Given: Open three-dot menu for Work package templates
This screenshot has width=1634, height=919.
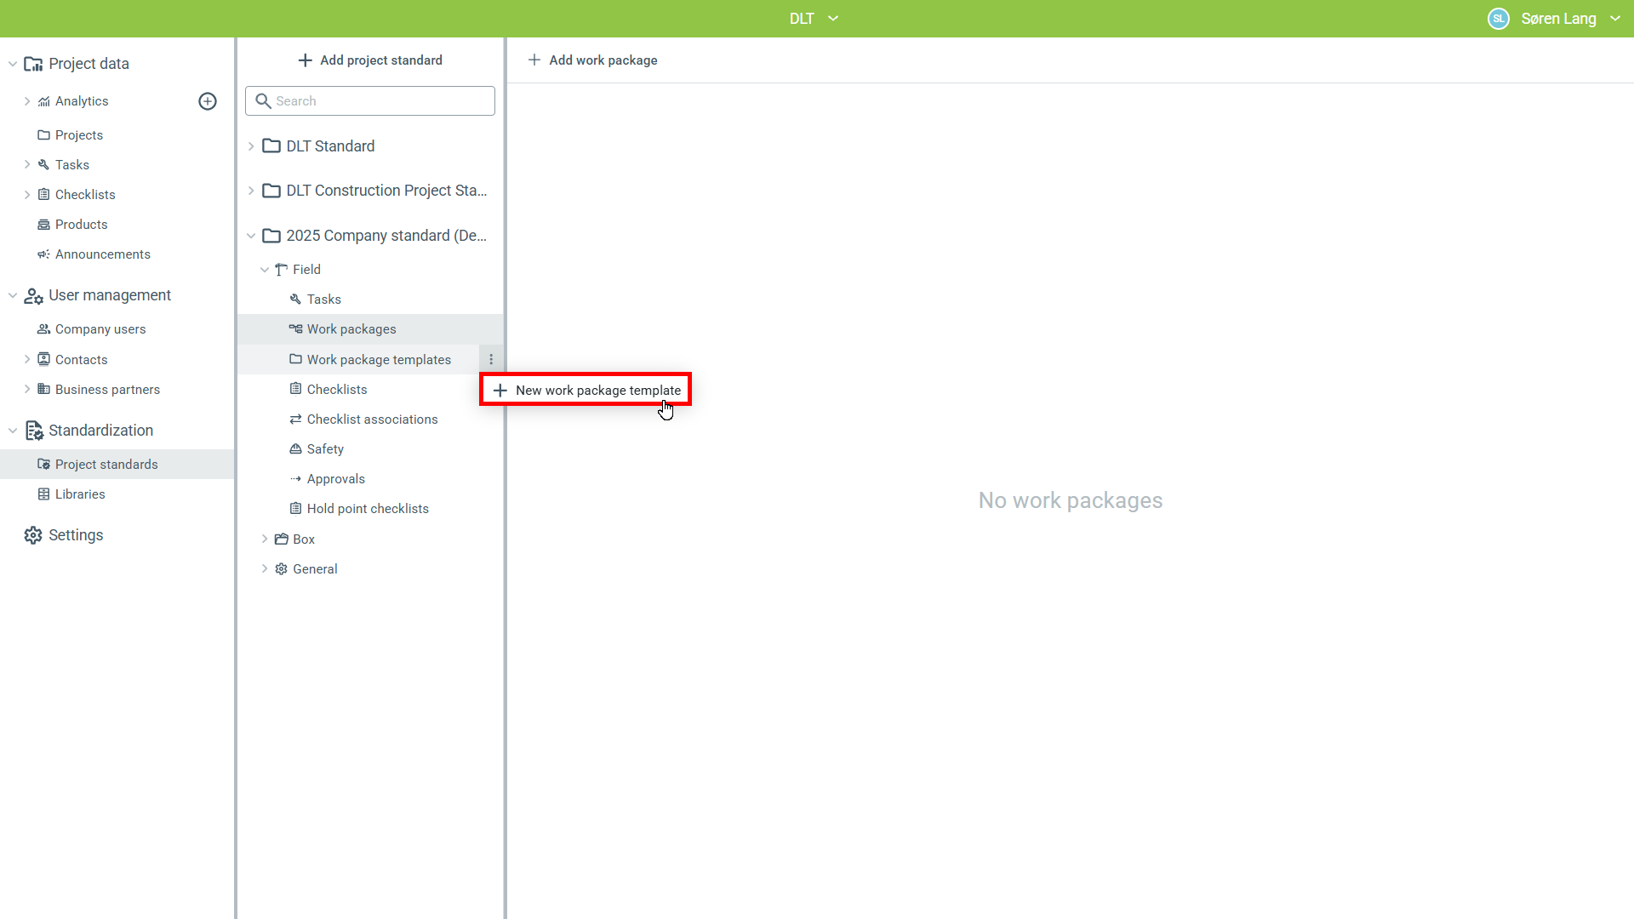Looking at the screenshot, I should click(491, 360).
